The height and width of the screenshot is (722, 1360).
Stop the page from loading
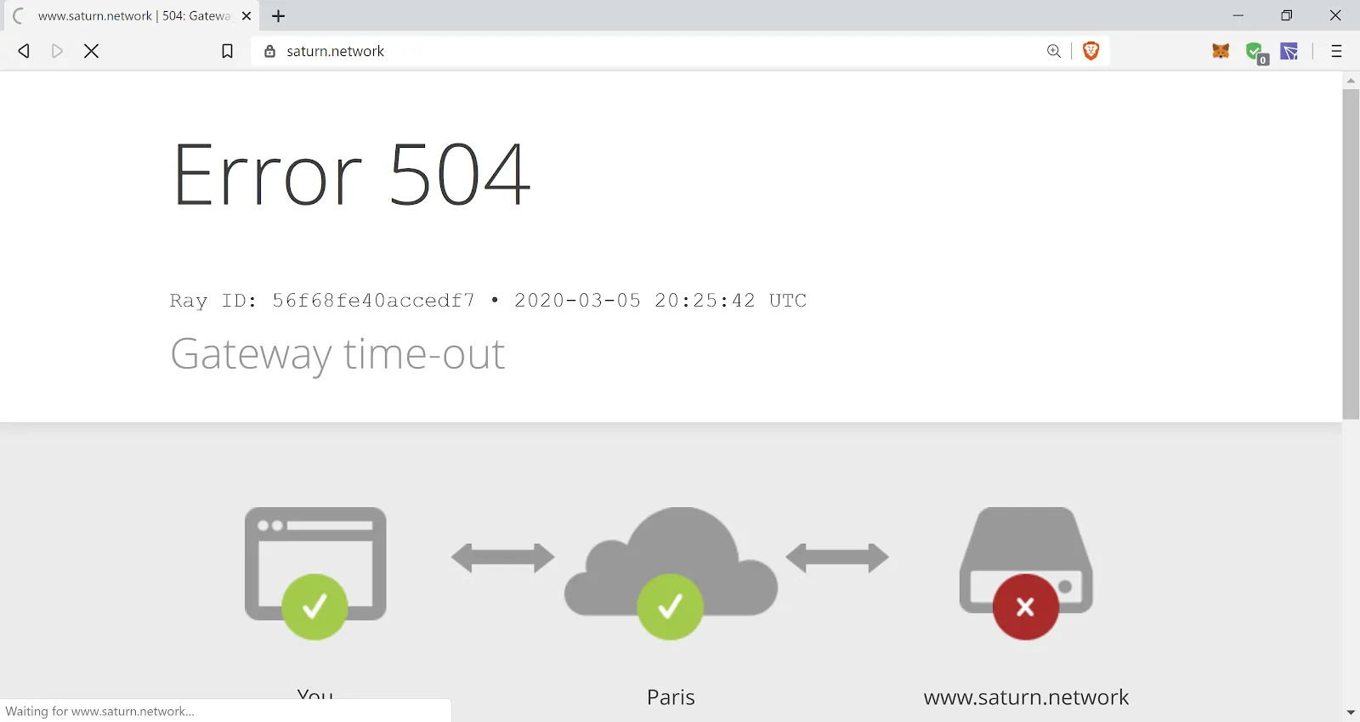point(92,51)
